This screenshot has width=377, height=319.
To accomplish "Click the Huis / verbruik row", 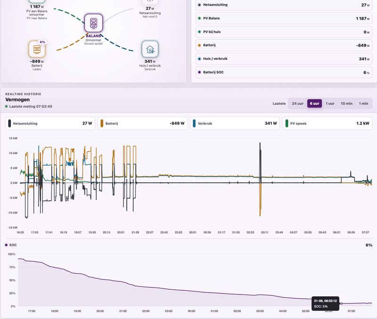I will coord(284,58).
